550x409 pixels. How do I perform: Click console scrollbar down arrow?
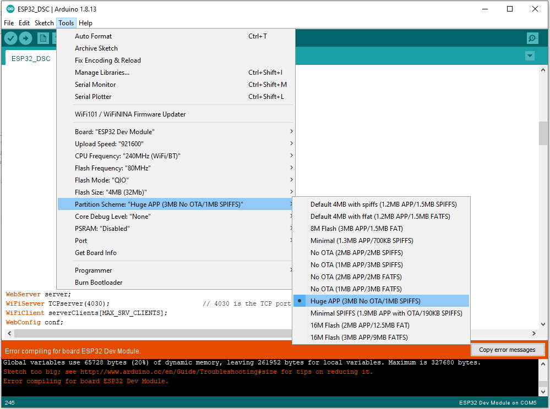(543, 391)
